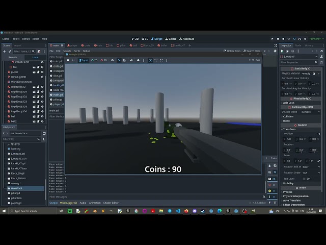Viewport: 326px width, 245px height.
Task: Open the Rotation Order YXZ dropdown
Action: pyautogui.click(x=311, y=173)
